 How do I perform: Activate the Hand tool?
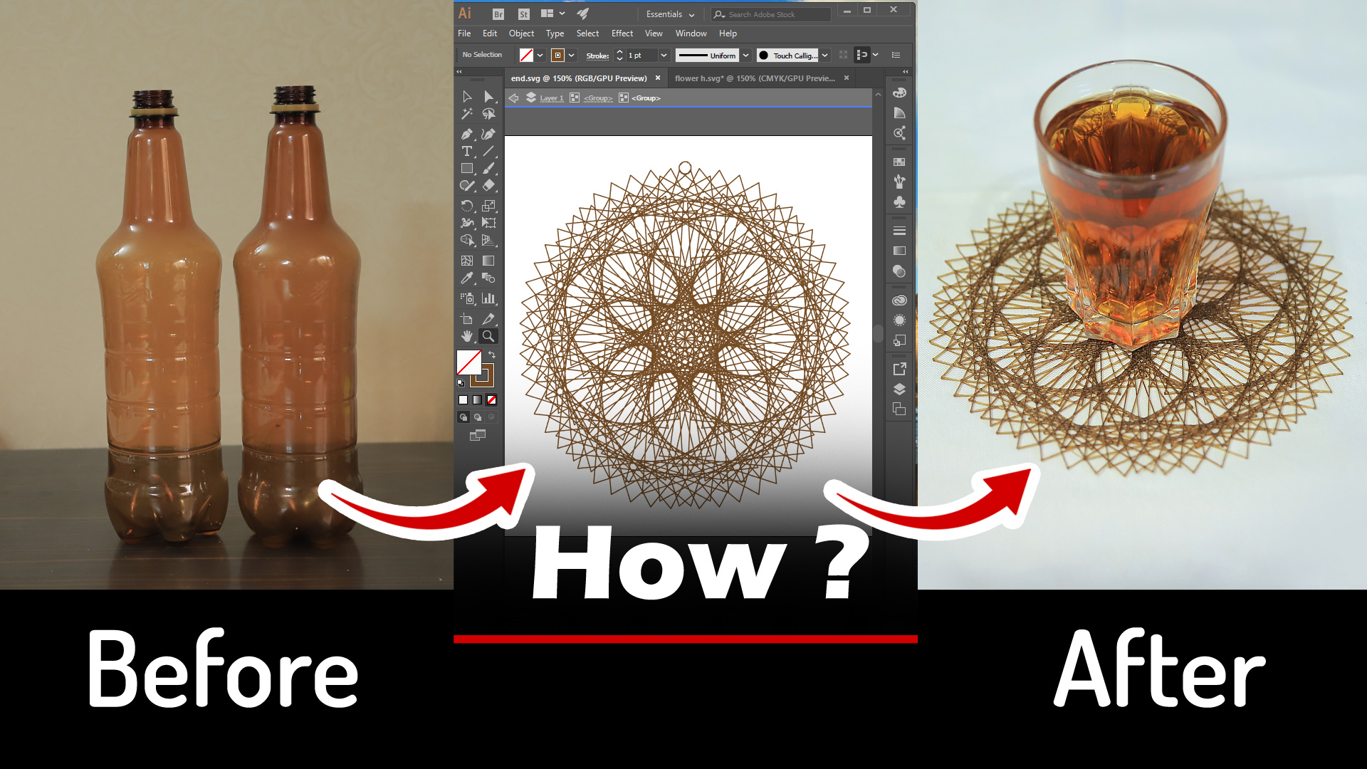tap(466, 336)
